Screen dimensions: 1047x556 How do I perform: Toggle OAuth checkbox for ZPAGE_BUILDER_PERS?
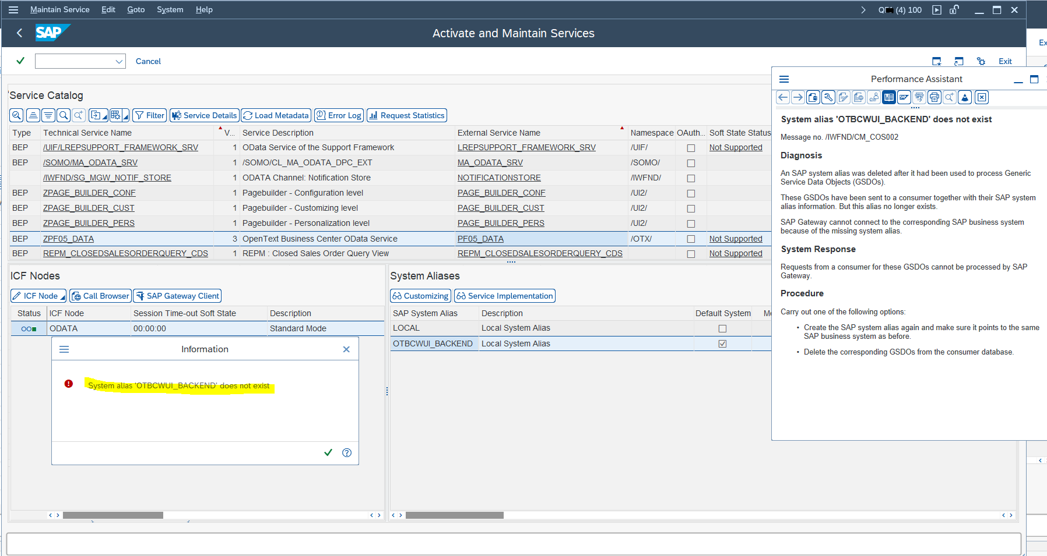691,224
